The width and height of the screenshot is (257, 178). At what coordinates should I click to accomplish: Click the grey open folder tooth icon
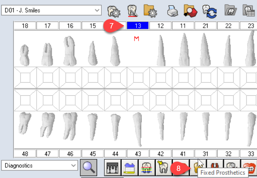pos(231,10)
